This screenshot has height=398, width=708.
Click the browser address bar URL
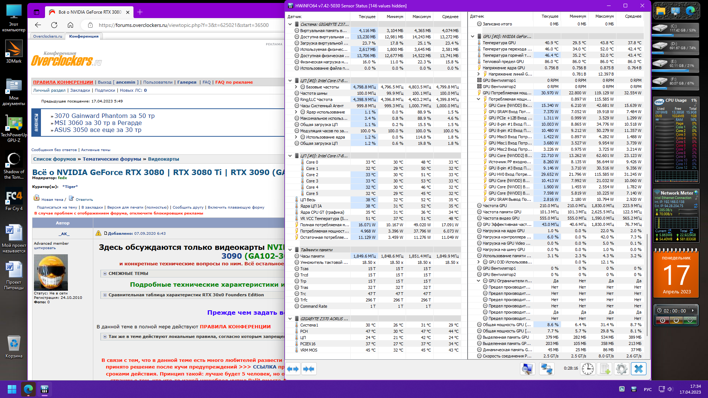(183, 25)
